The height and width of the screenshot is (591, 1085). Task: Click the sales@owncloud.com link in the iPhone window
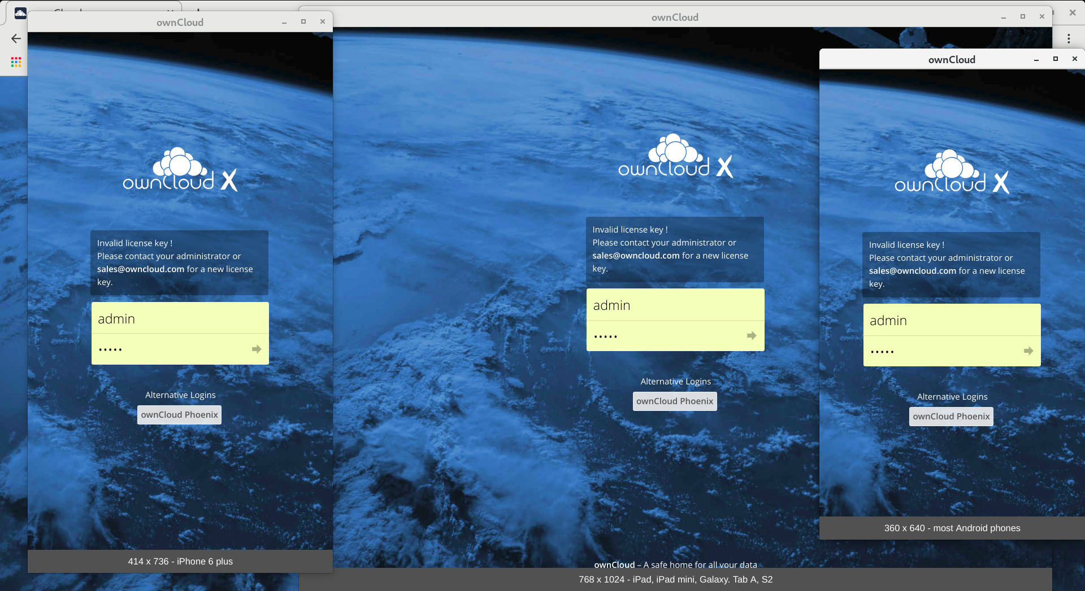139,269
